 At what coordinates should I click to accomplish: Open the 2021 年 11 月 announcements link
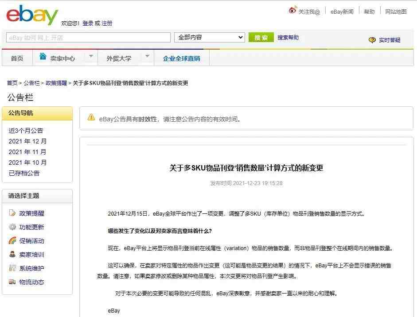27,152
